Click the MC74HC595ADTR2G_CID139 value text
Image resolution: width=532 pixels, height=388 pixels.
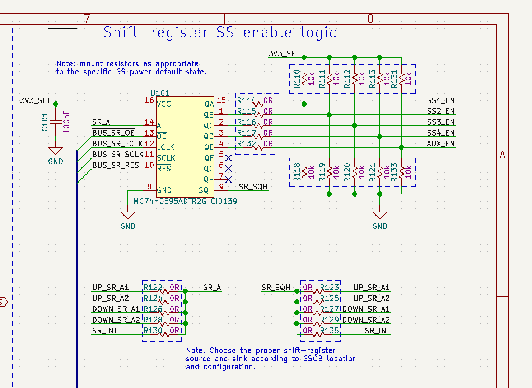tap(185, 201)
